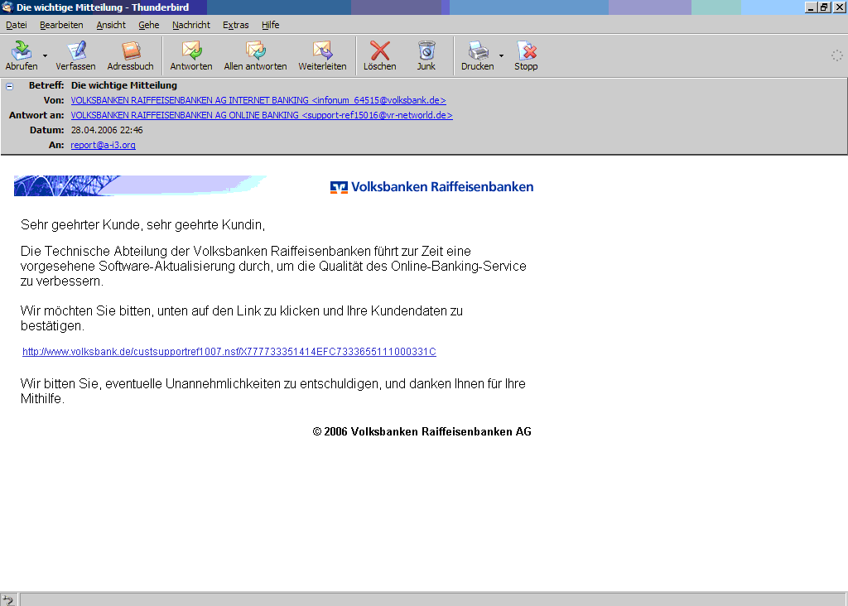Click the Von sender address link
Image resolution: width=848 pixels, height=606 pixels.
click(x=258, y=100)
